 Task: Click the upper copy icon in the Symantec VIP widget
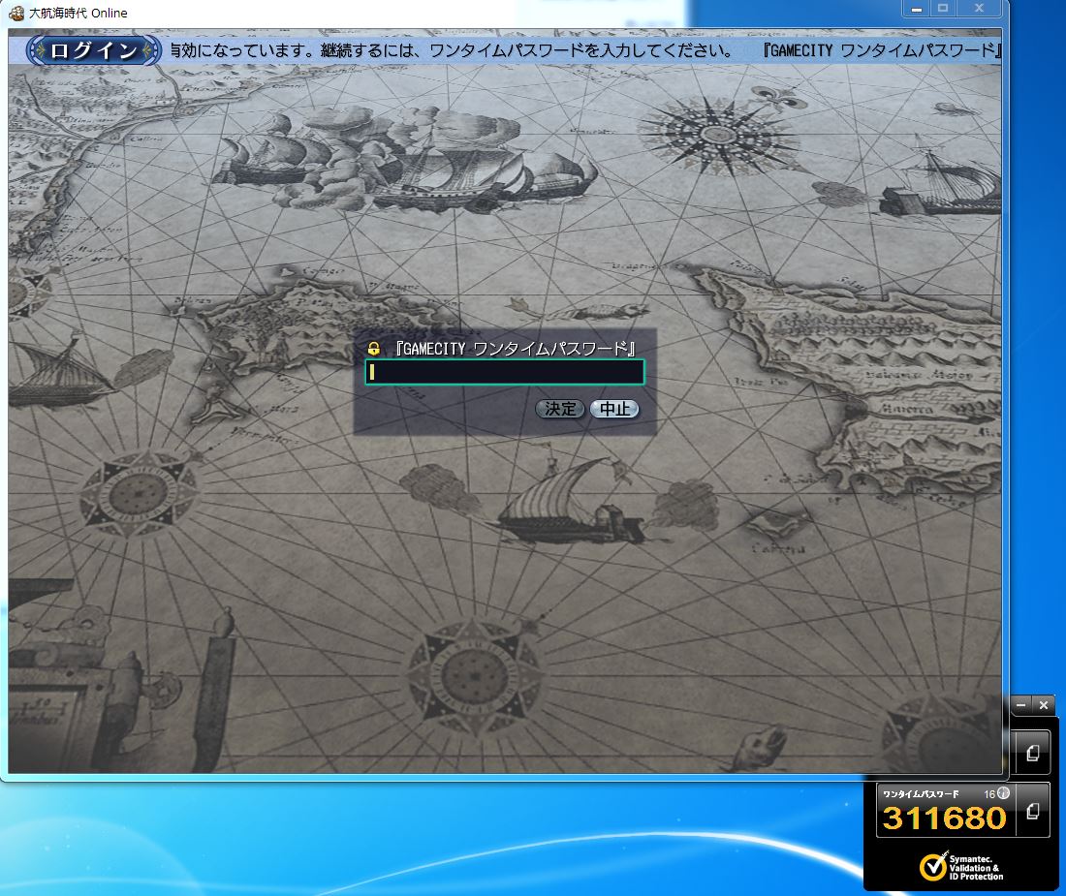pos(1033,753)
